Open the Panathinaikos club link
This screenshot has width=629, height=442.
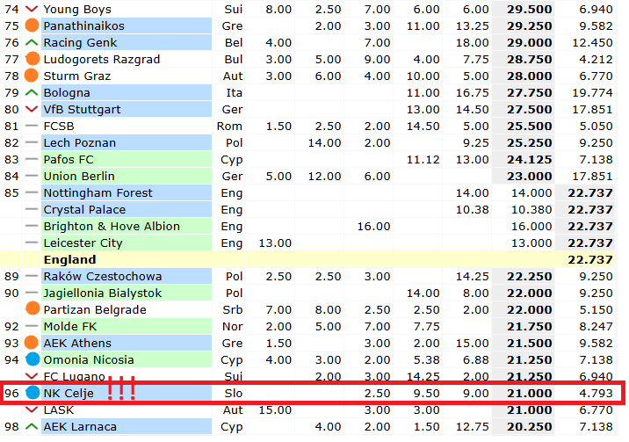coord(83,25)
